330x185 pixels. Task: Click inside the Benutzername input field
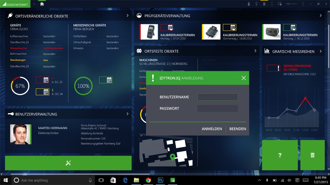[x=218, y=97]
